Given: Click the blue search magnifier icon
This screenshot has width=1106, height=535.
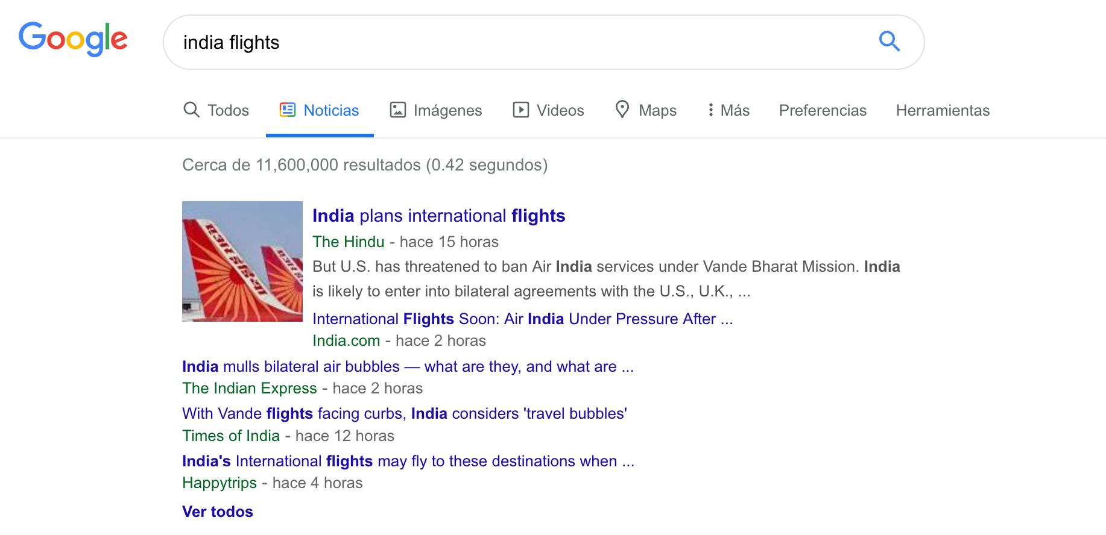Looking at the screenshot, I should point(889,42).
